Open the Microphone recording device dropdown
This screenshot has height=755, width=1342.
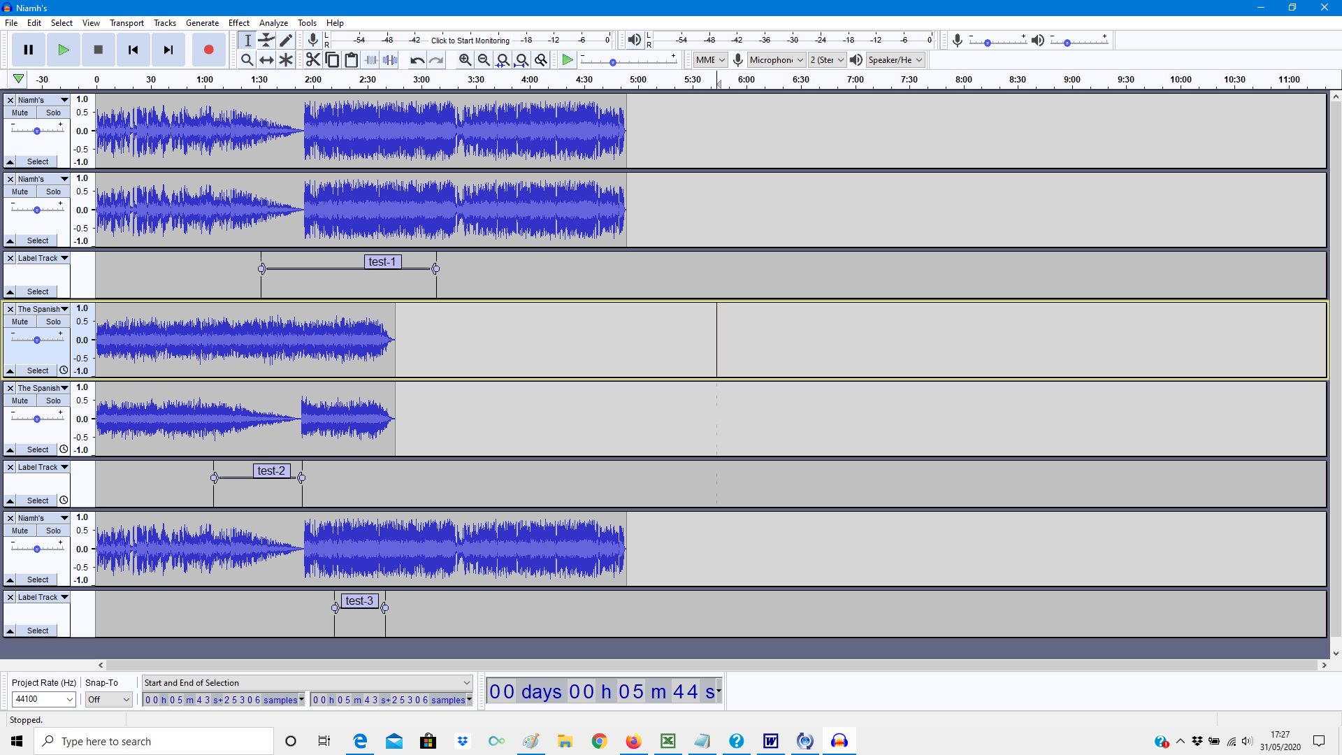(777, 60)
